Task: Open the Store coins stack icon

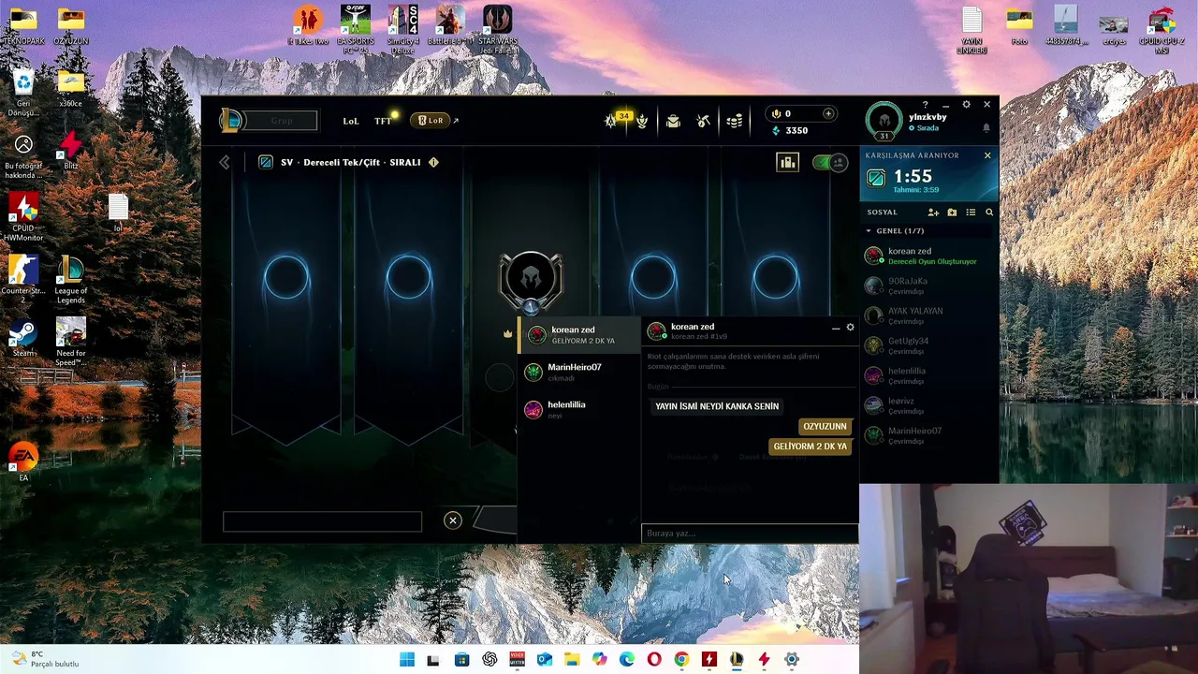Action: coord(735,121)
